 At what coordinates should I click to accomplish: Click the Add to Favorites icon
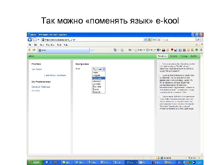tap(34, 50)
